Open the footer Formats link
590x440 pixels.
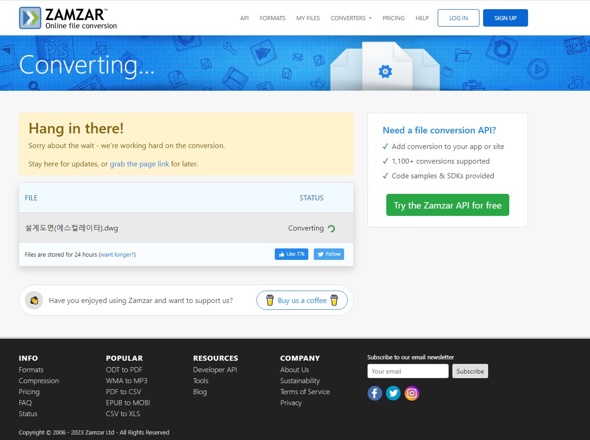coord(31,370)
